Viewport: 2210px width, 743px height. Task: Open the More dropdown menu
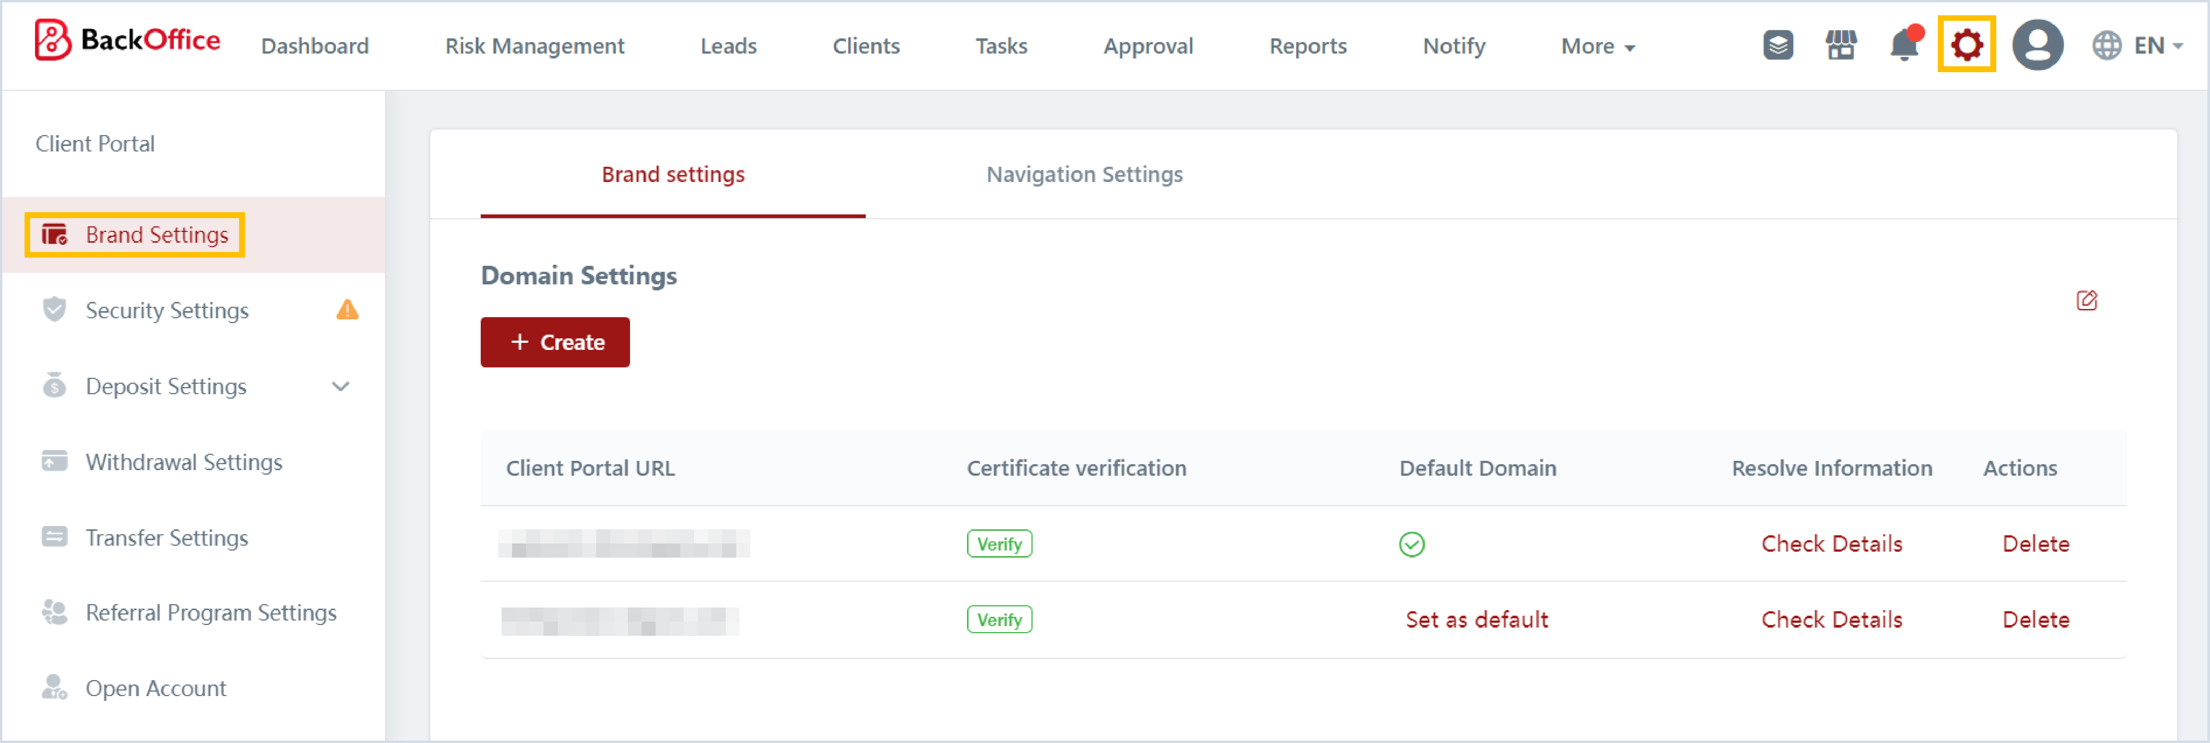tap(1597, 46)
